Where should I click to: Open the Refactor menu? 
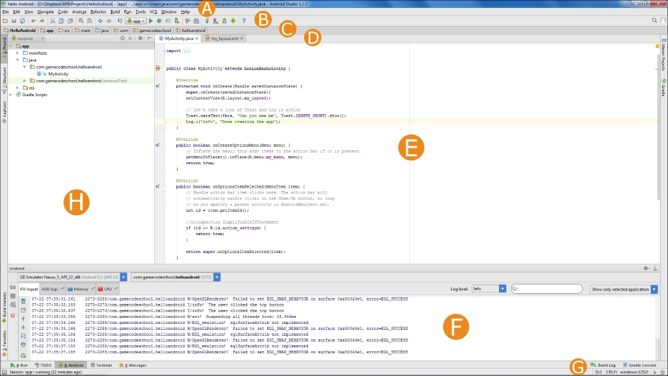click(x=98, y=12)
